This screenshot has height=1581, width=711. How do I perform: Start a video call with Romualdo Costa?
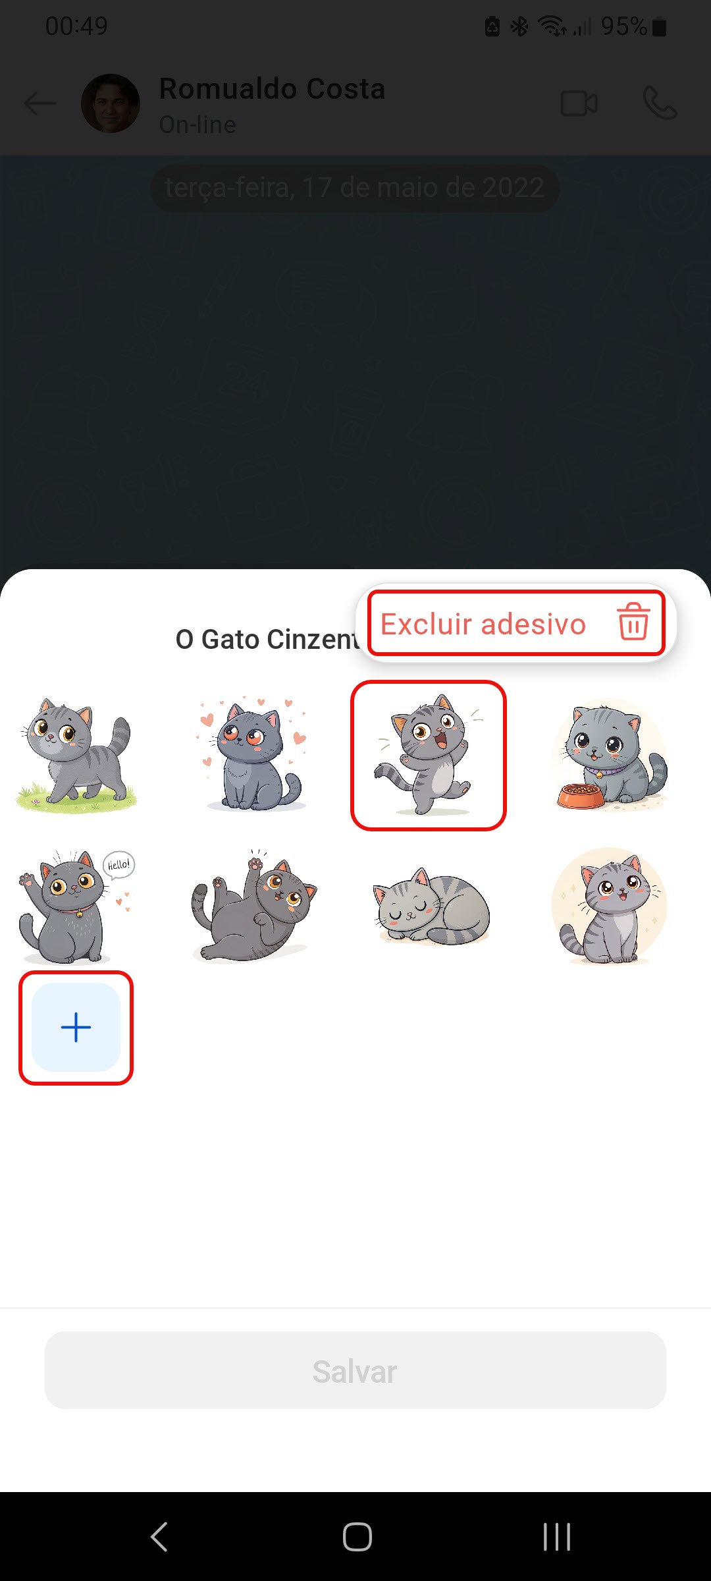tap(579, 103)
